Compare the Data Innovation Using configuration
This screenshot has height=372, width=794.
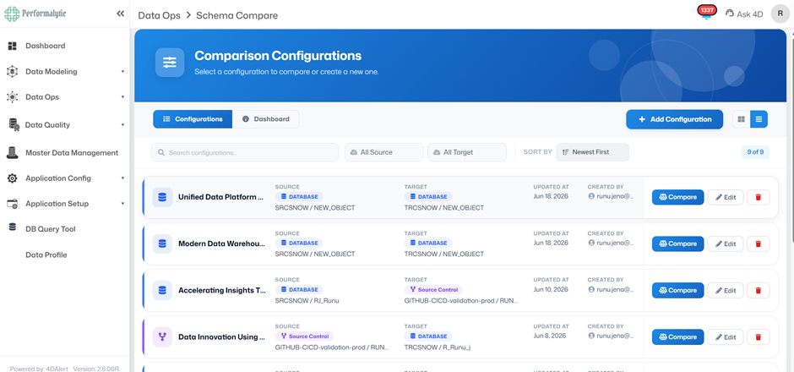coord(677,337)
